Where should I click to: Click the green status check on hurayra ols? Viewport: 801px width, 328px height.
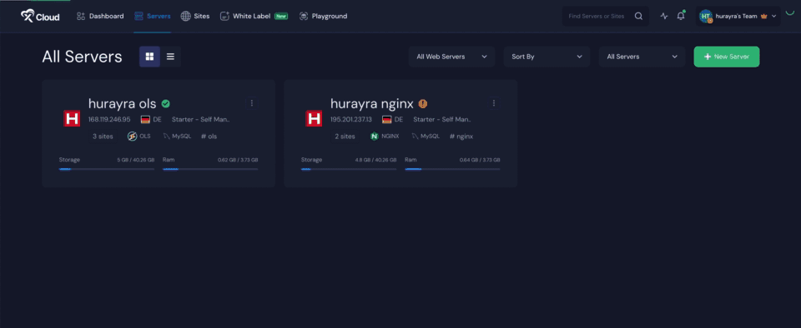click(x=165, y=104)
